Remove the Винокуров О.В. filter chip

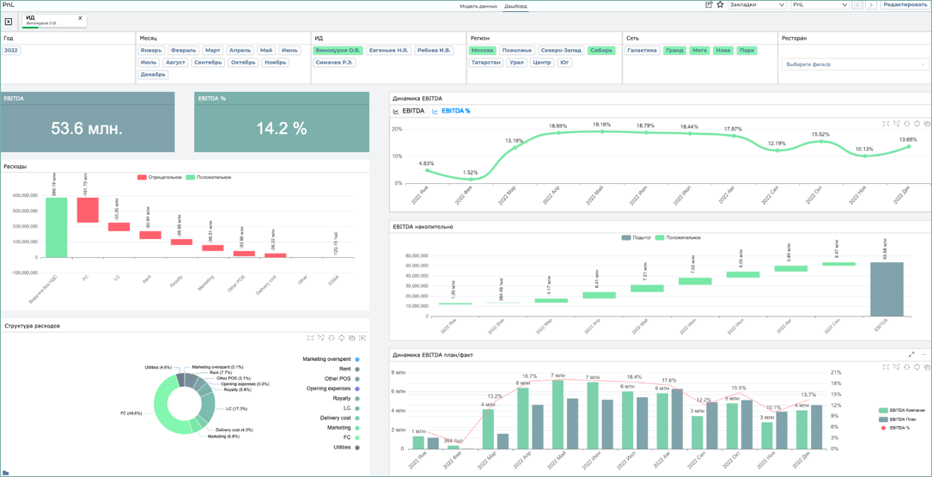tap(80, 18)
